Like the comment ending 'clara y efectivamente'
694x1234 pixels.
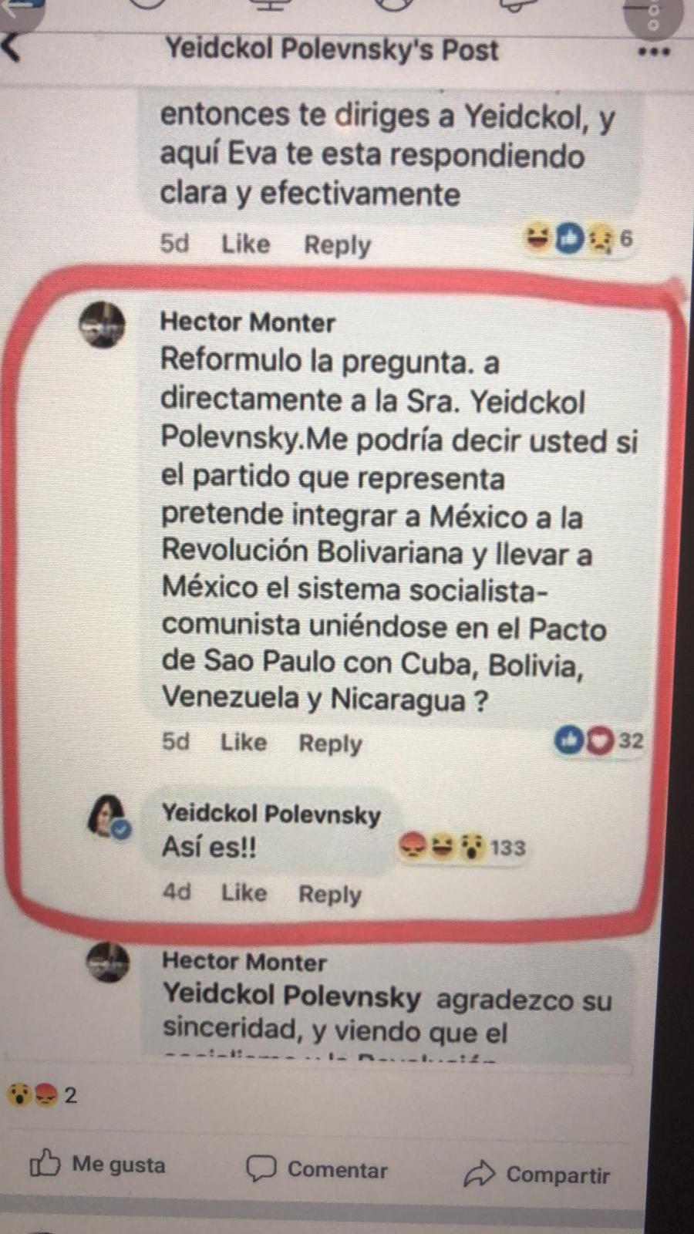(246, 244)
